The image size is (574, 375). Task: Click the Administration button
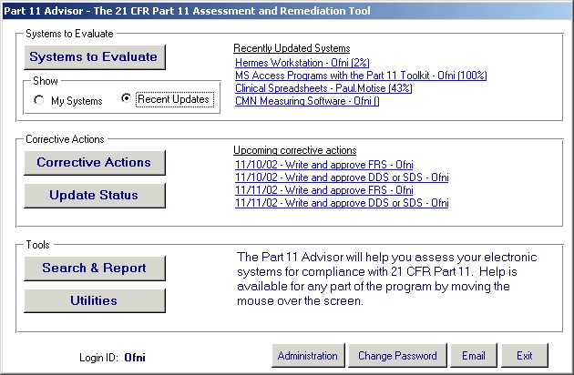coord(308,355)
